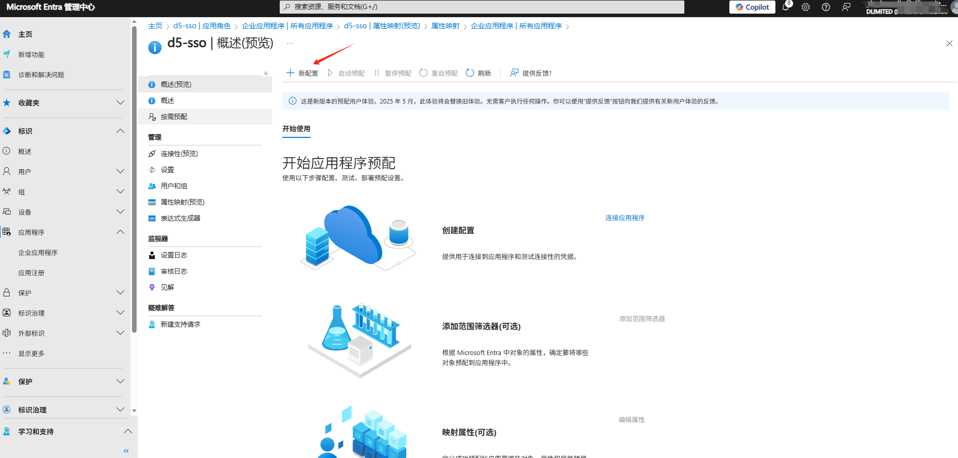Click the 用户 person icon in sidebar
Viewport: 958px width, 458px height.
pyautogui.click(x=7, y=172)
